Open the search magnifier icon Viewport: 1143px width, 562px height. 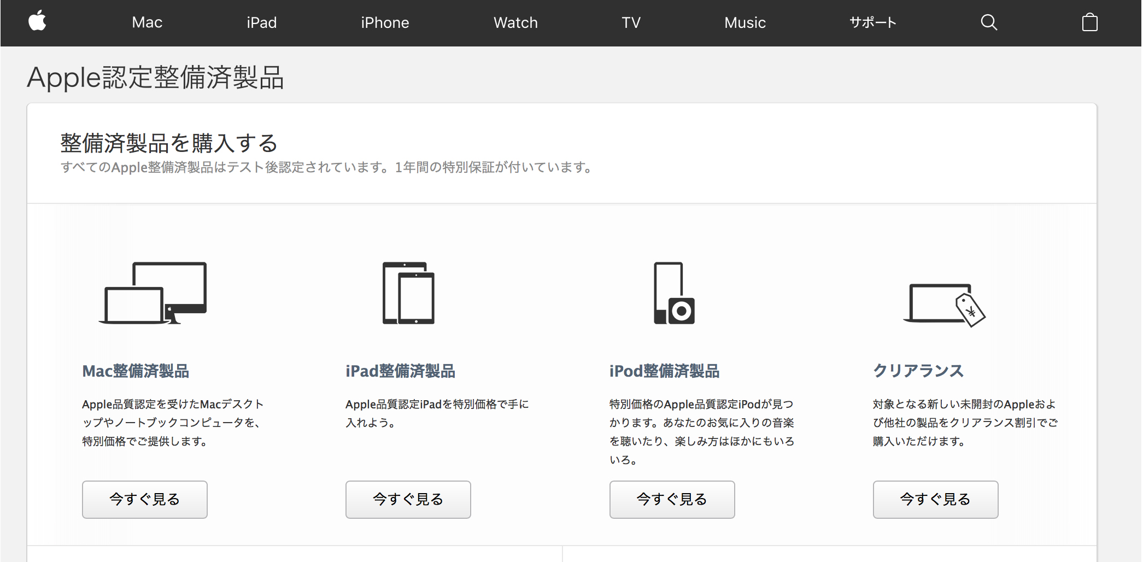pos(989,22)
